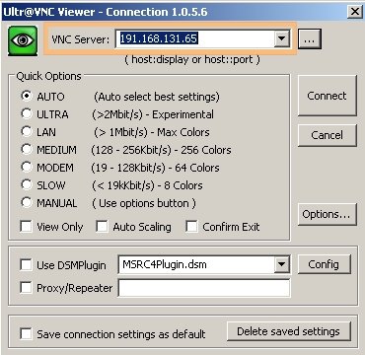Screen dimensions: 365x355
Task: Open the VNC Server address dropdown arrow
Action: 281,38
